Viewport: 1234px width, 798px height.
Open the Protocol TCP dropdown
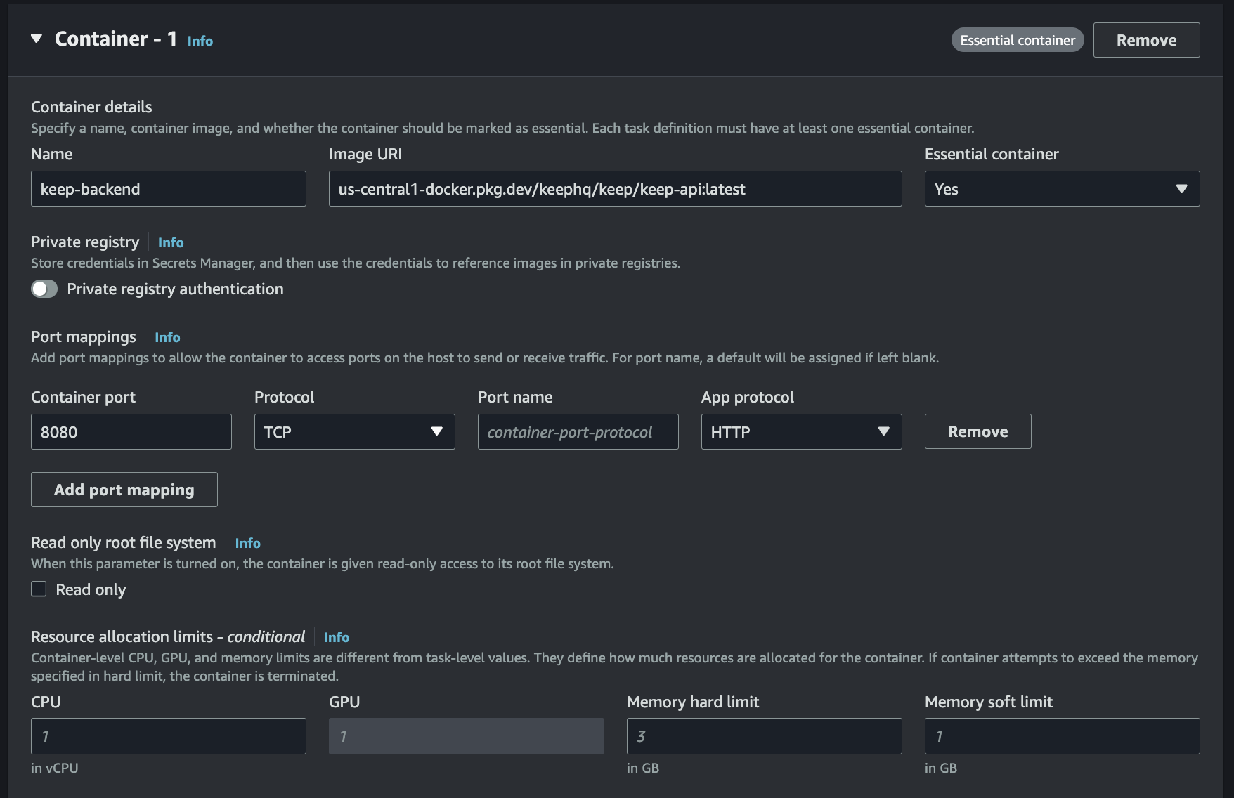[x=354, y=431]
